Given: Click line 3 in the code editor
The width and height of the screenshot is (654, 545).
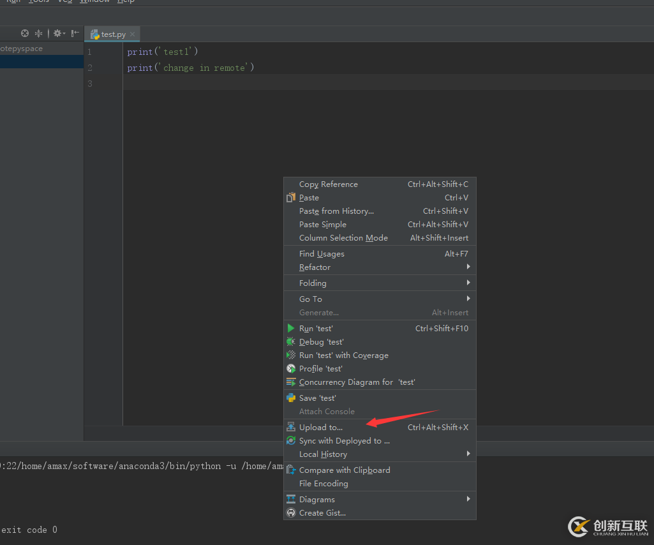Looking at the screenshot, I should [x=255, y=84].
